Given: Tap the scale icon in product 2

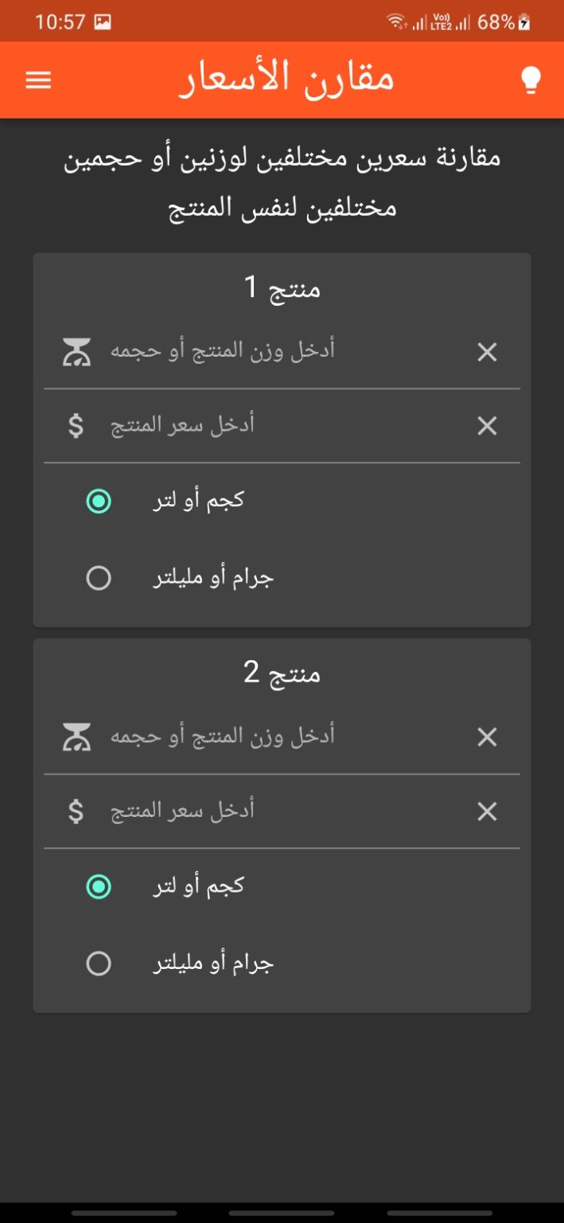Looking at the screenshot, I should 77,737.
